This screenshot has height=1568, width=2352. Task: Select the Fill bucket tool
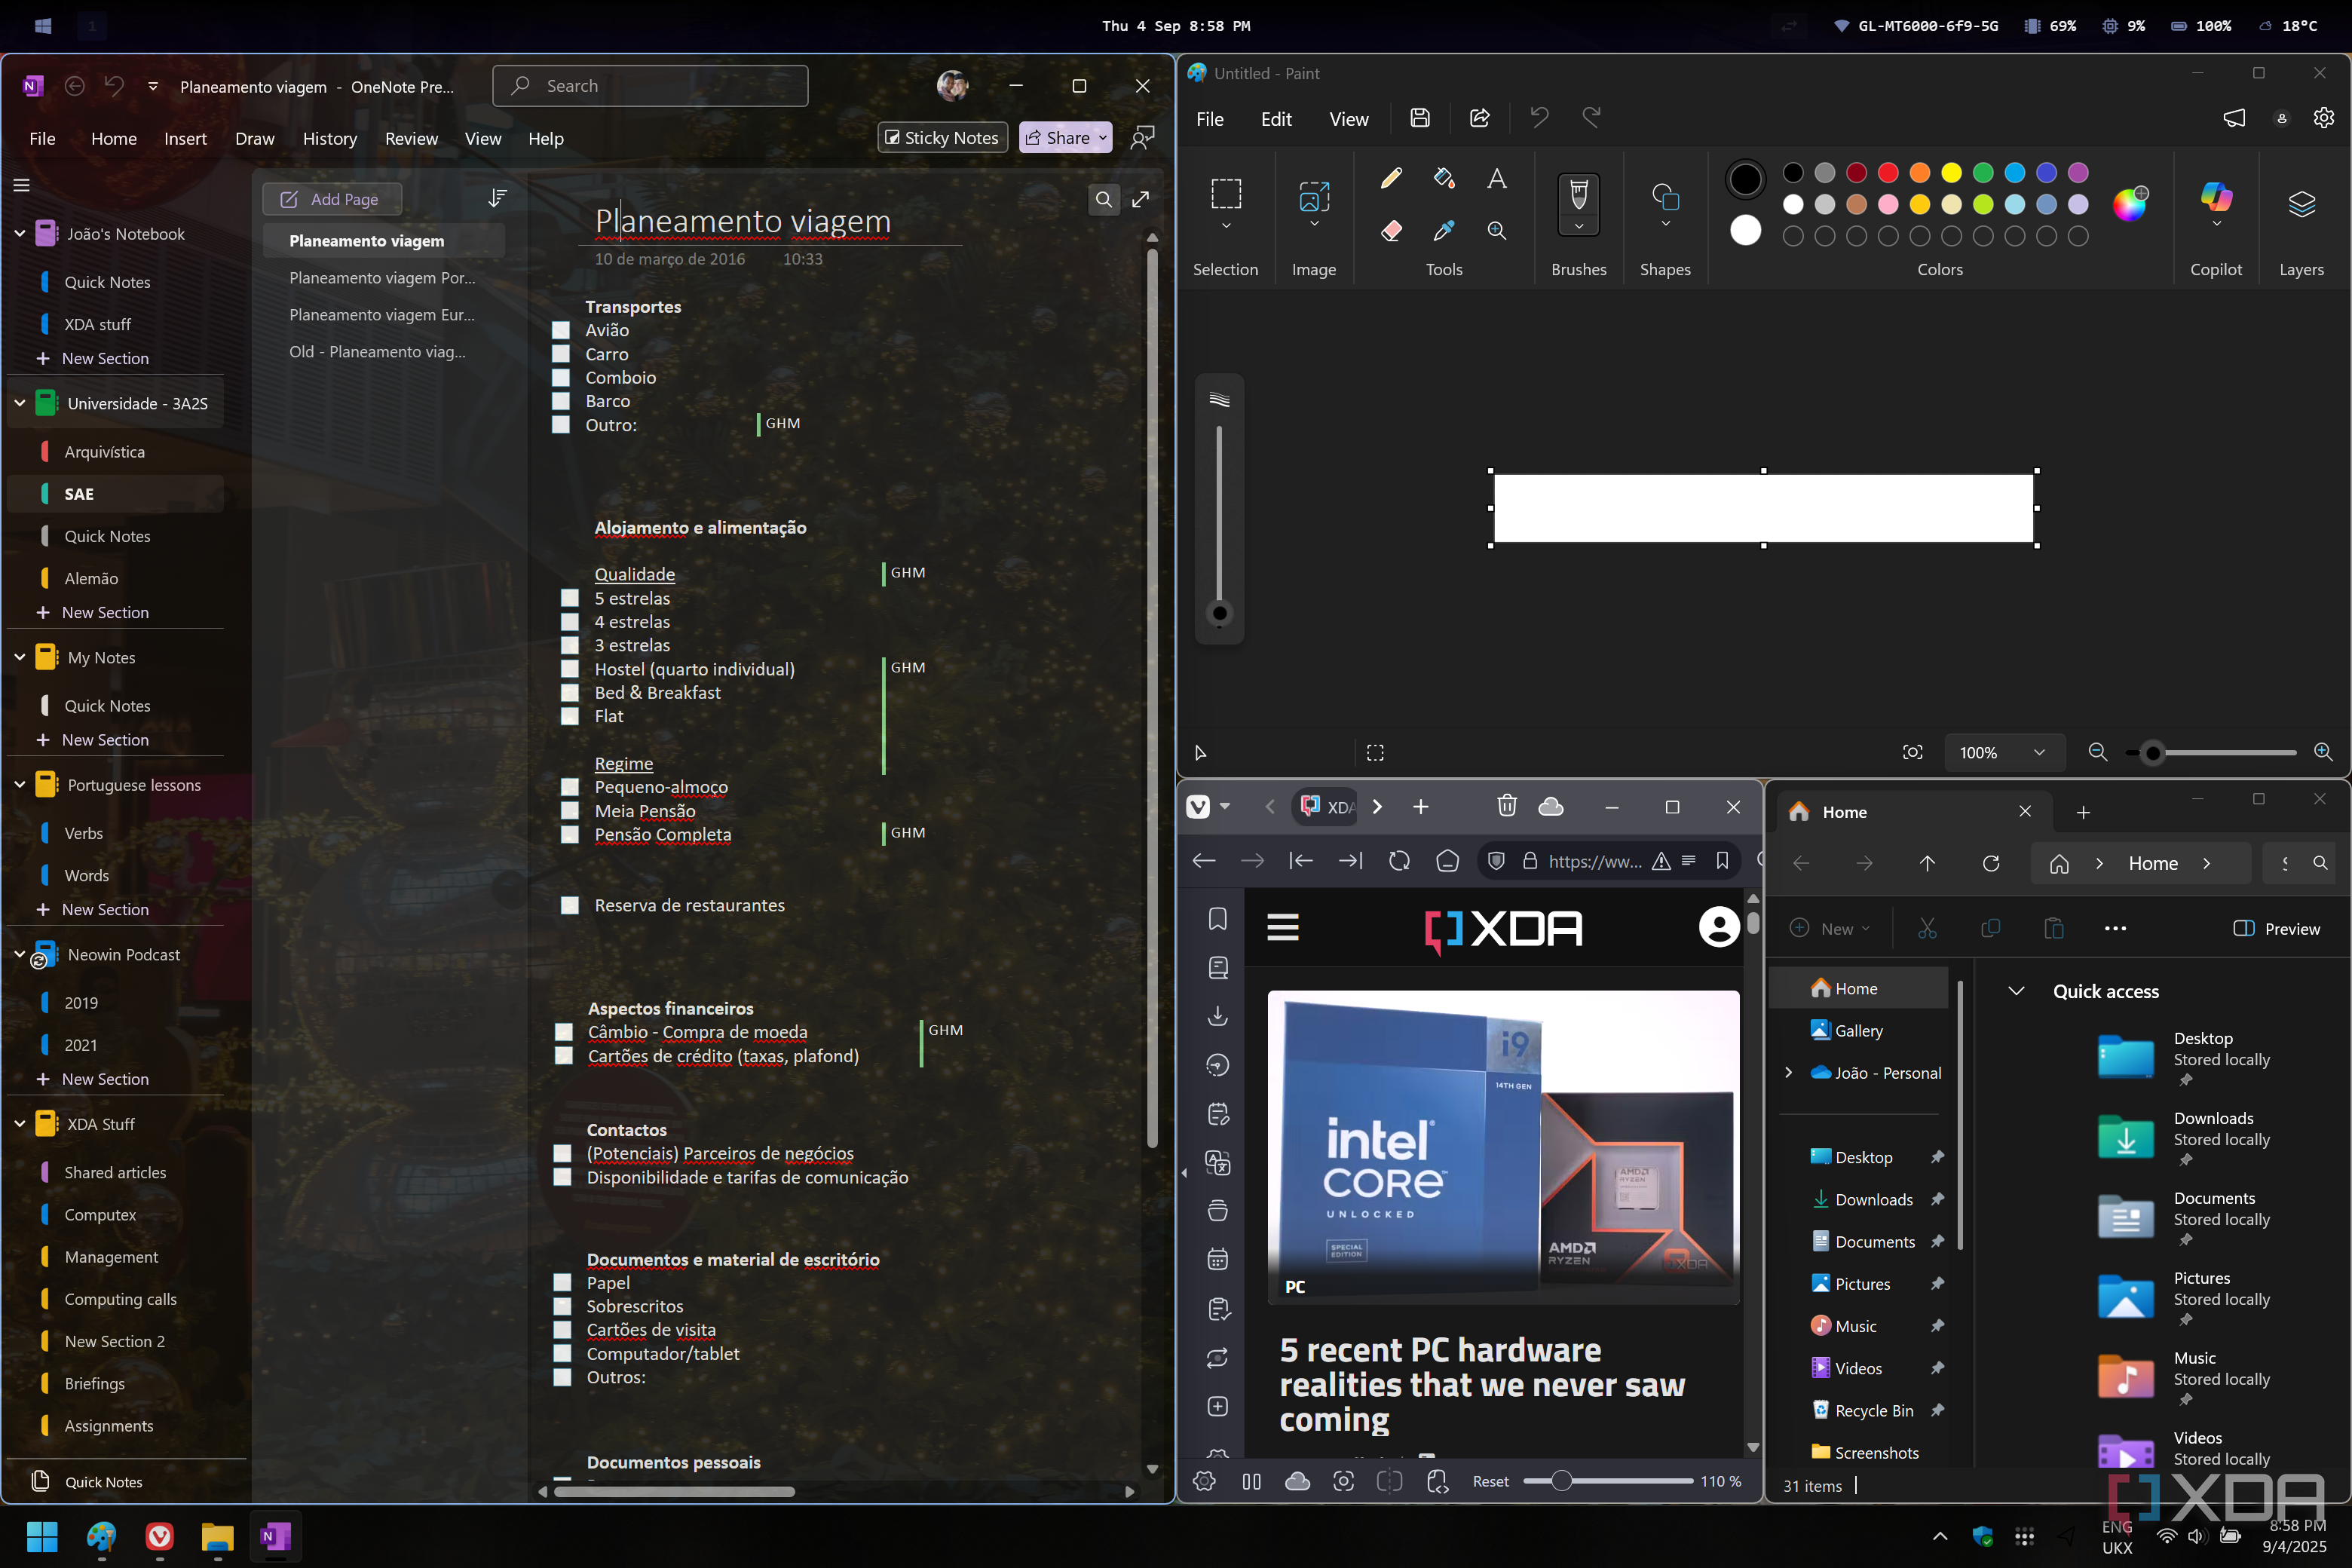[x=1443, y=178]
